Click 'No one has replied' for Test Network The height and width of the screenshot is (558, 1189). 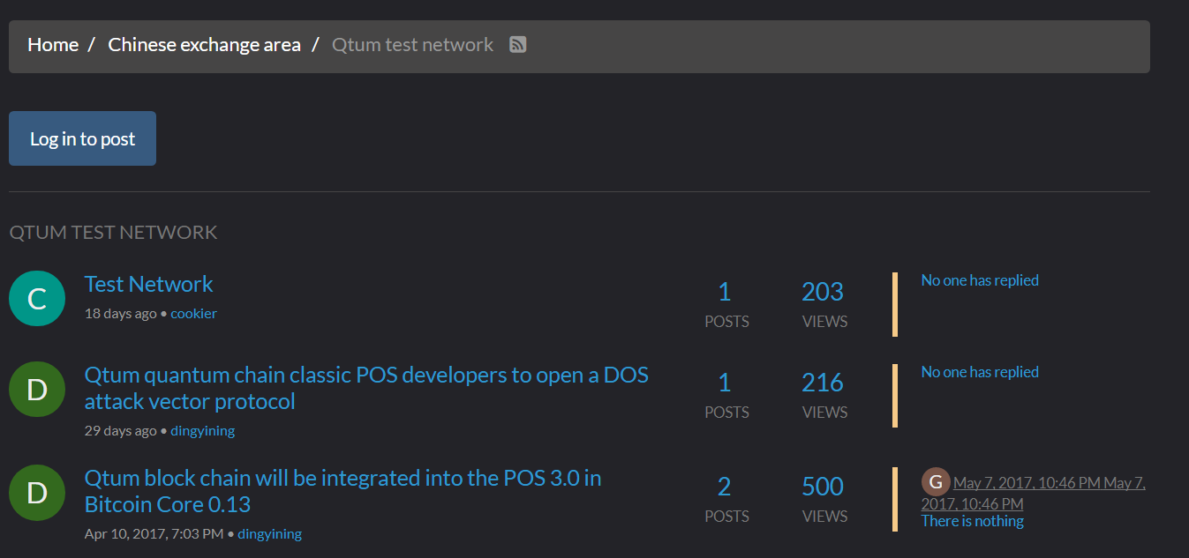980,280
